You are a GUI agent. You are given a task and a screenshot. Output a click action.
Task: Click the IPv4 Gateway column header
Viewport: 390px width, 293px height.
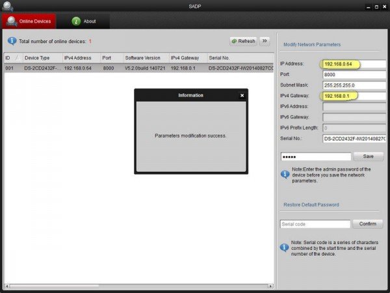(188, 58)
